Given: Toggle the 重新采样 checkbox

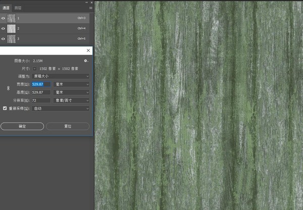Looking at the screenshot, I should pyautogui.click(x=5, y=108).
